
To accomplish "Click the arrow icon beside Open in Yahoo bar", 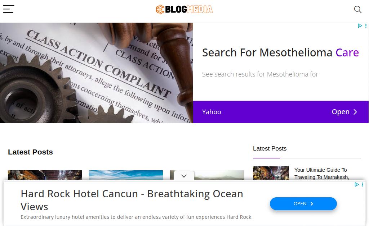I will coord(355,112).
